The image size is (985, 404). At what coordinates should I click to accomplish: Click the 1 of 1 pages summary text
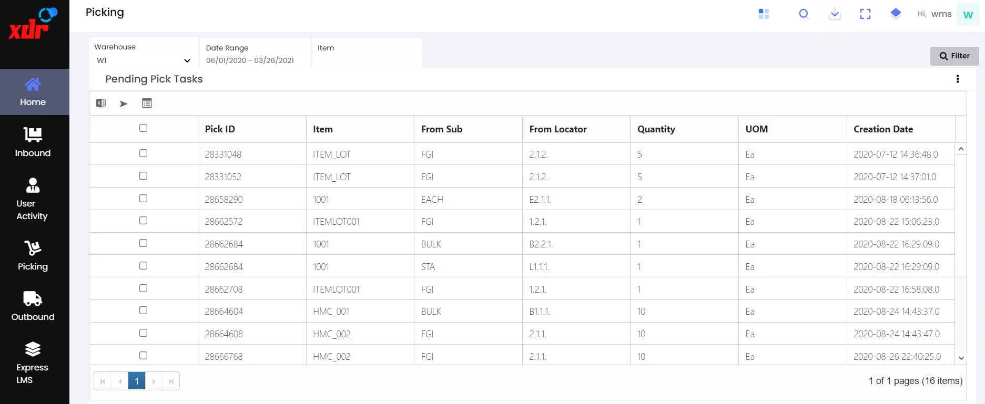tap(916, 381)
